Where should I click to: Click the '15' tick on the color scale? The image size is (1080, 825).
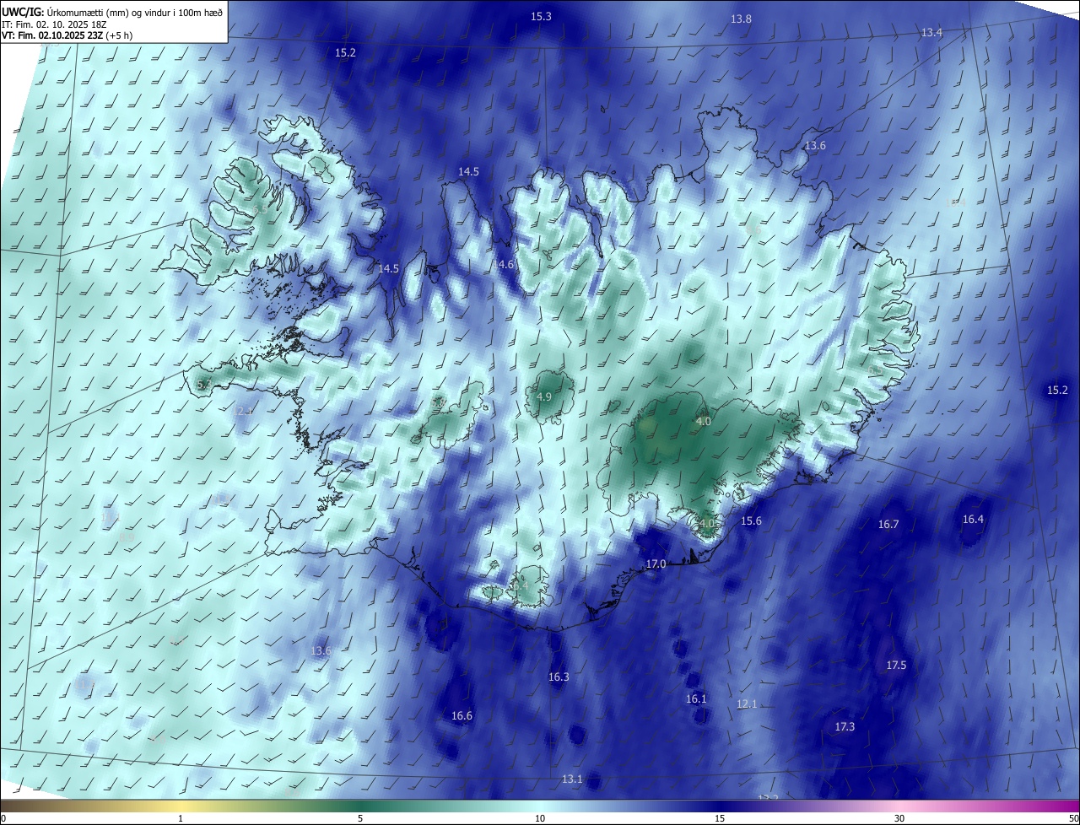pos(720,818)
